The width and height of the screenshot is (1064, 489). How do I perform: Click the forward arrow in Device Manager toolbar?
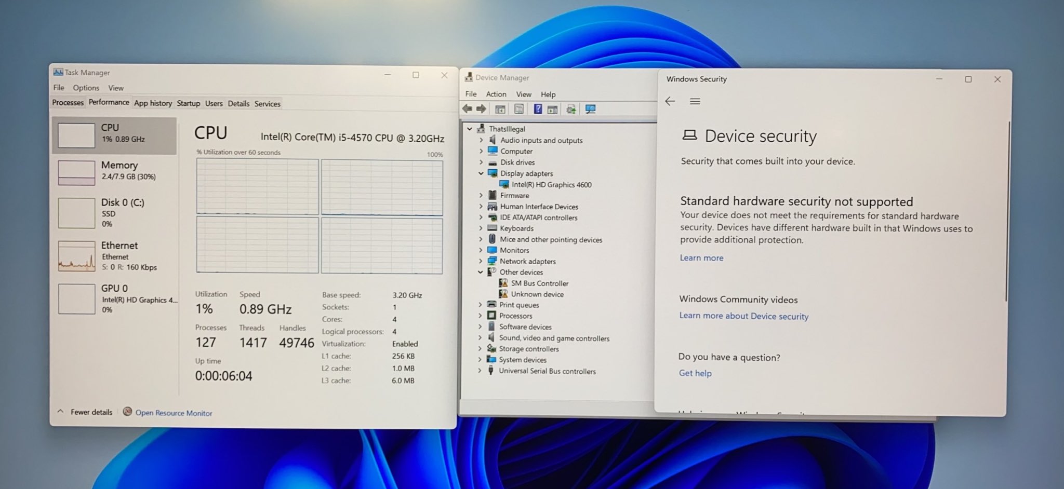pos(481,108)
